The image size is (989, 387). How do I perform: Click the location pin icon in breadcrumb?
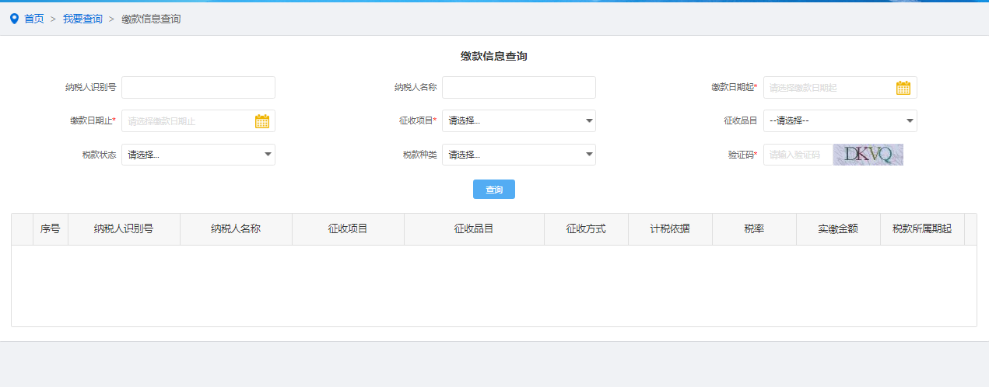point(14,19)
